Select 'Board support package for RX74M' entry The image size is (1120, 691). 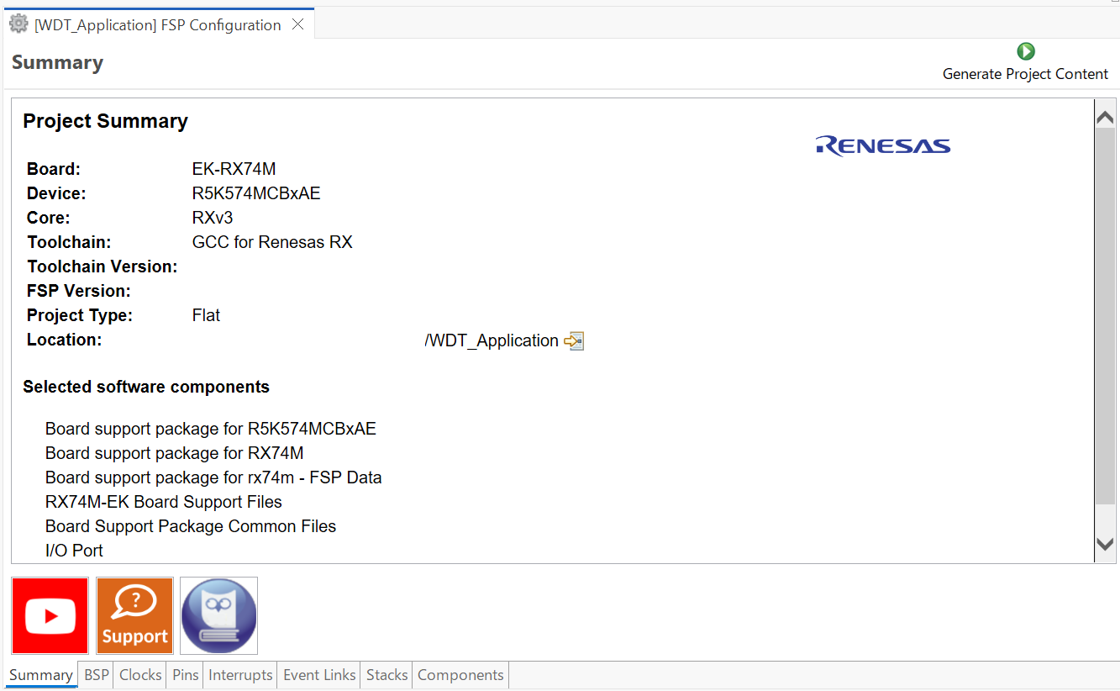pos(174,453)
